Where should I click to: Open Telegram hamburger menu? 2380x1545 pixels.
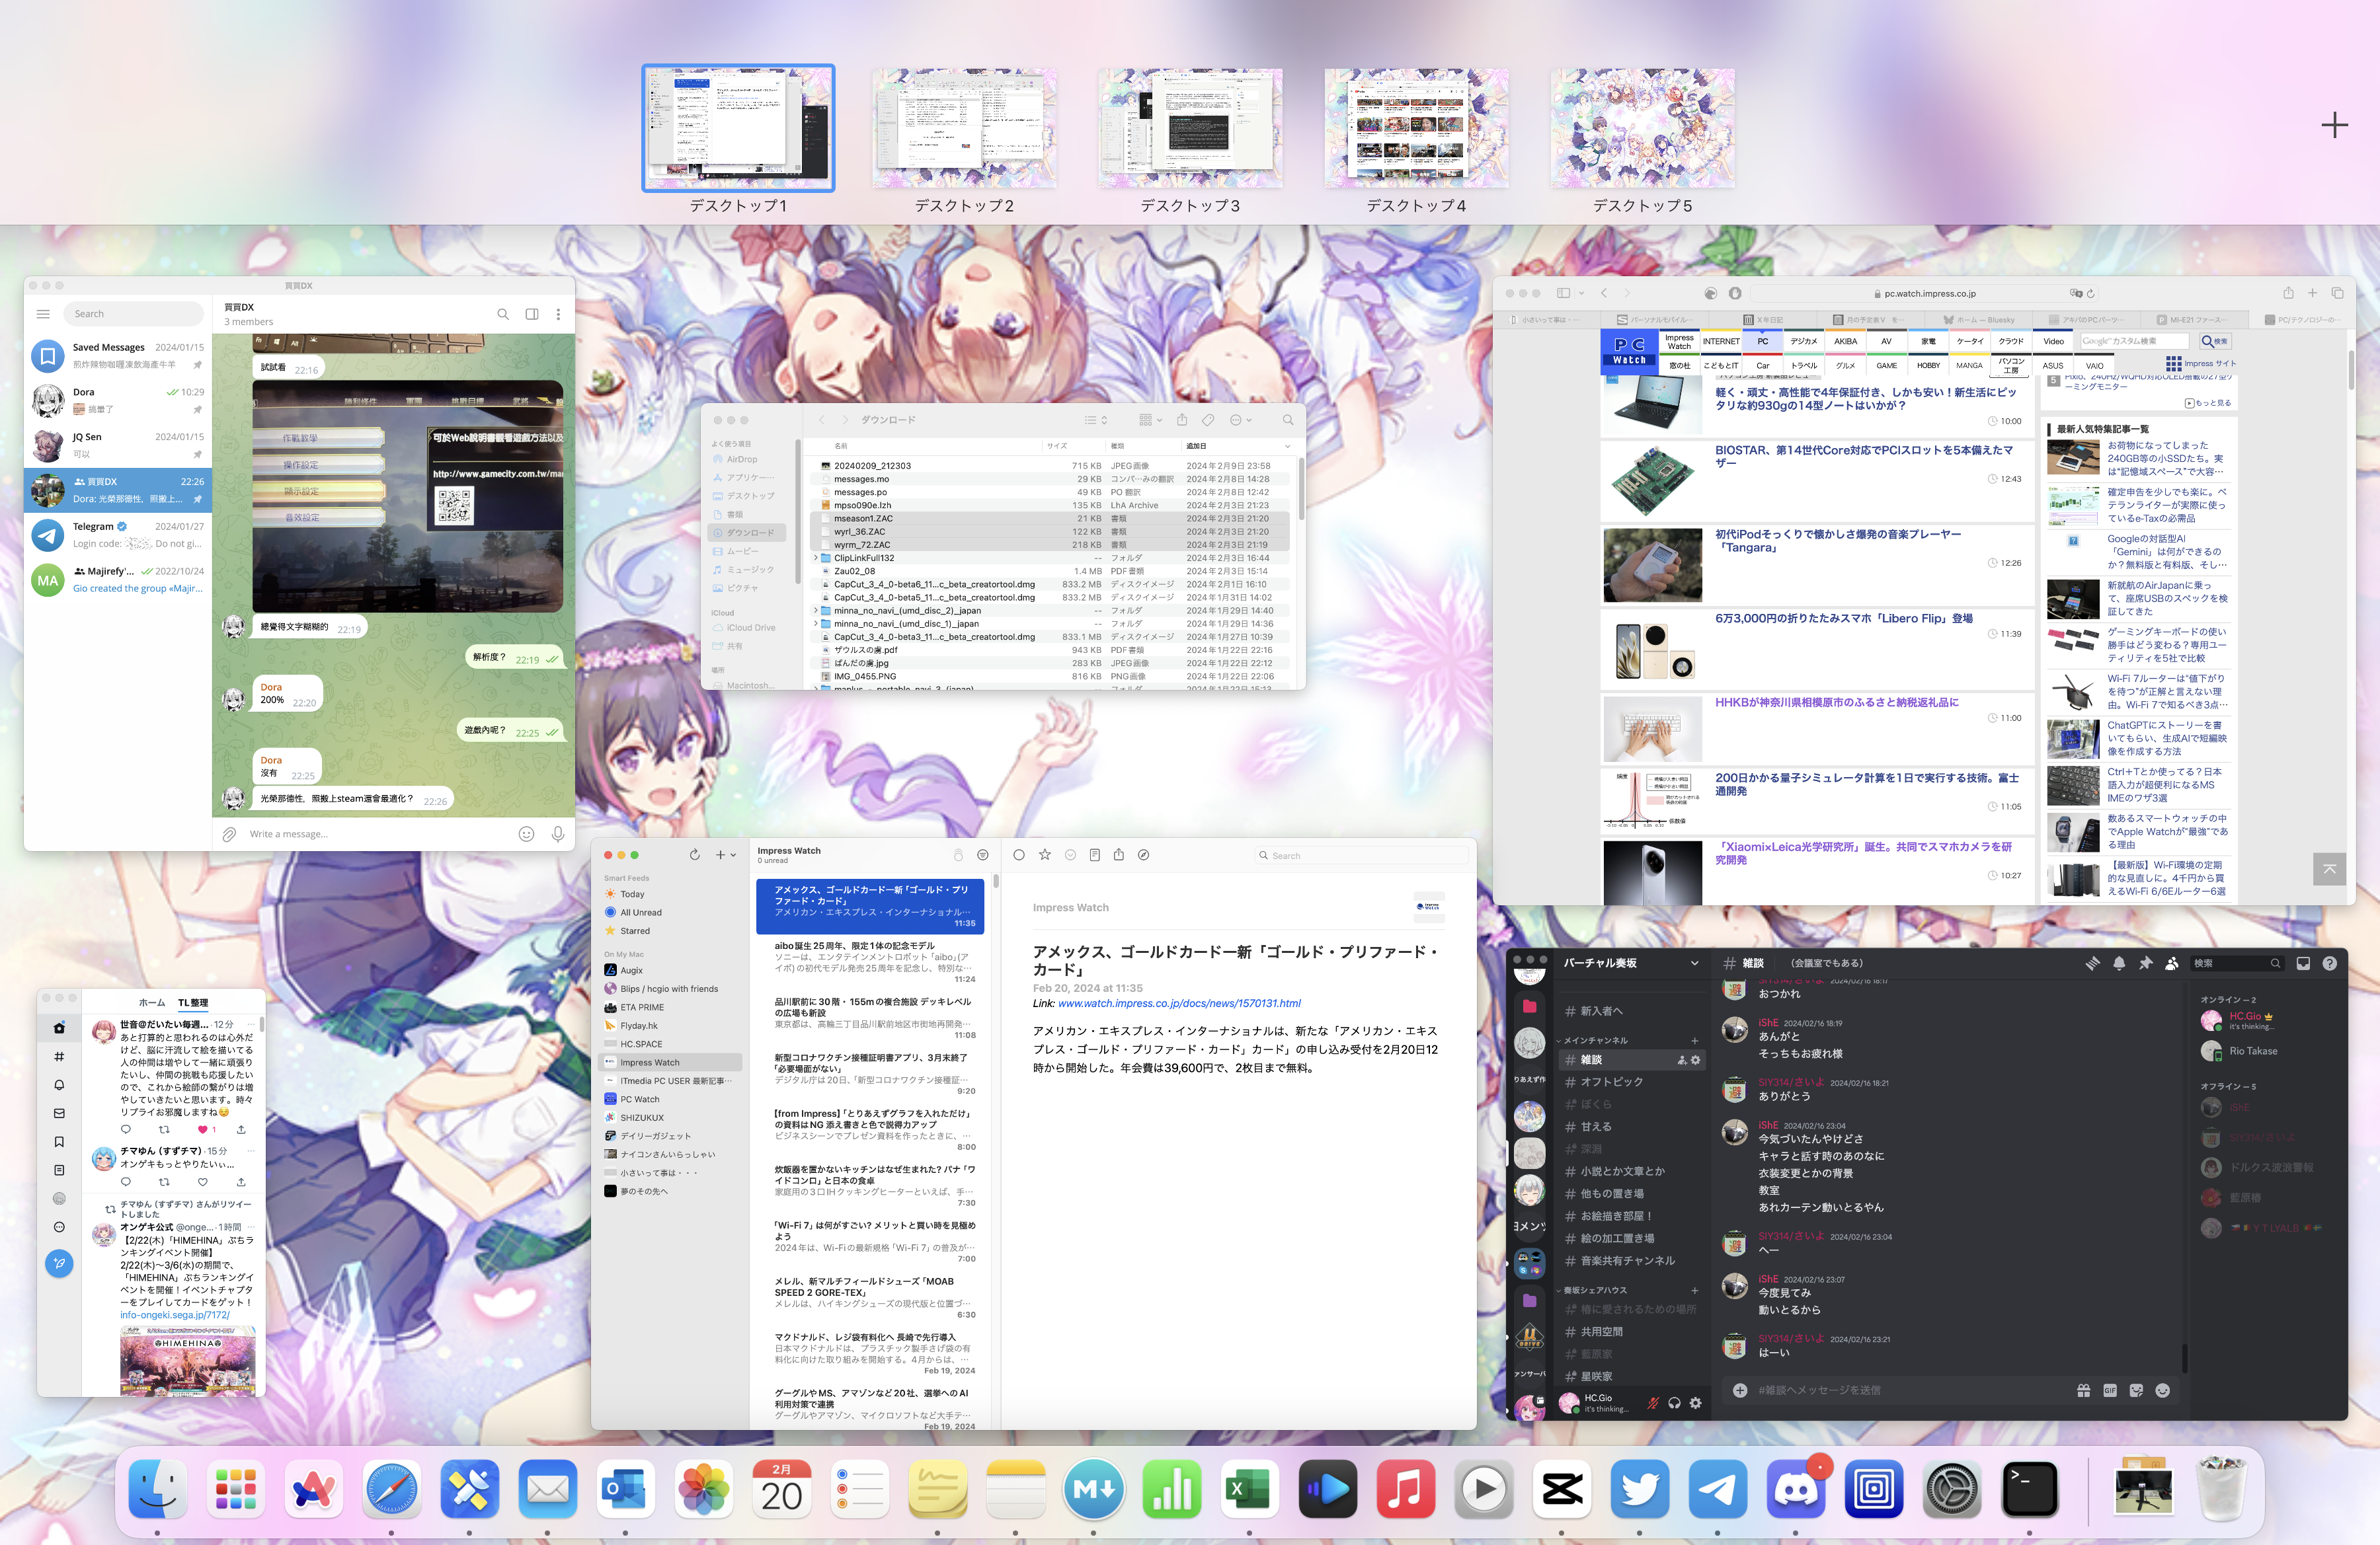(x=43, y=314)
